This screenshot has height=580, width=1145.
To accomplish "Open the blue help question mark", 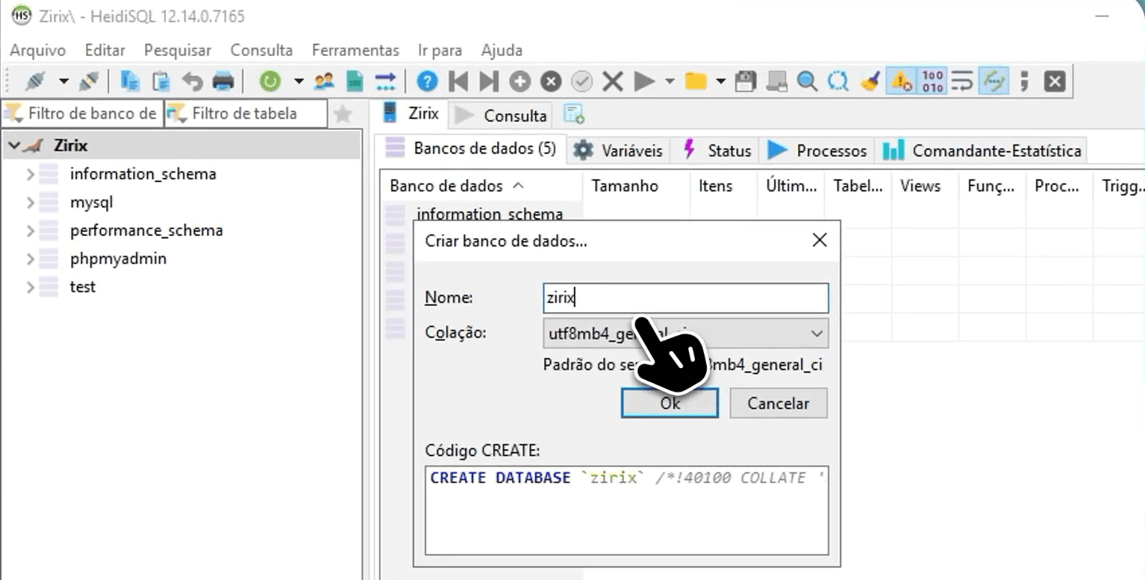I will 427,81.
